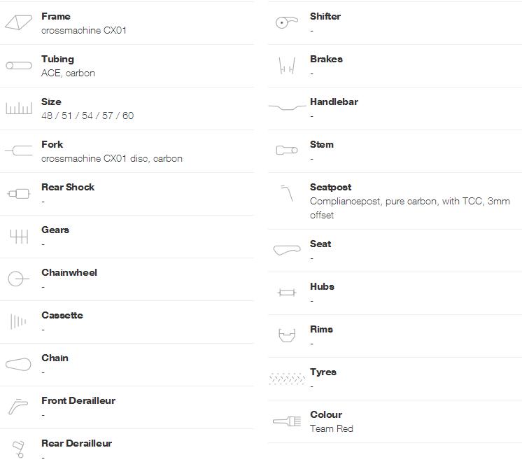Click the Frame icon
522x469 pixels.
(19, 22)
